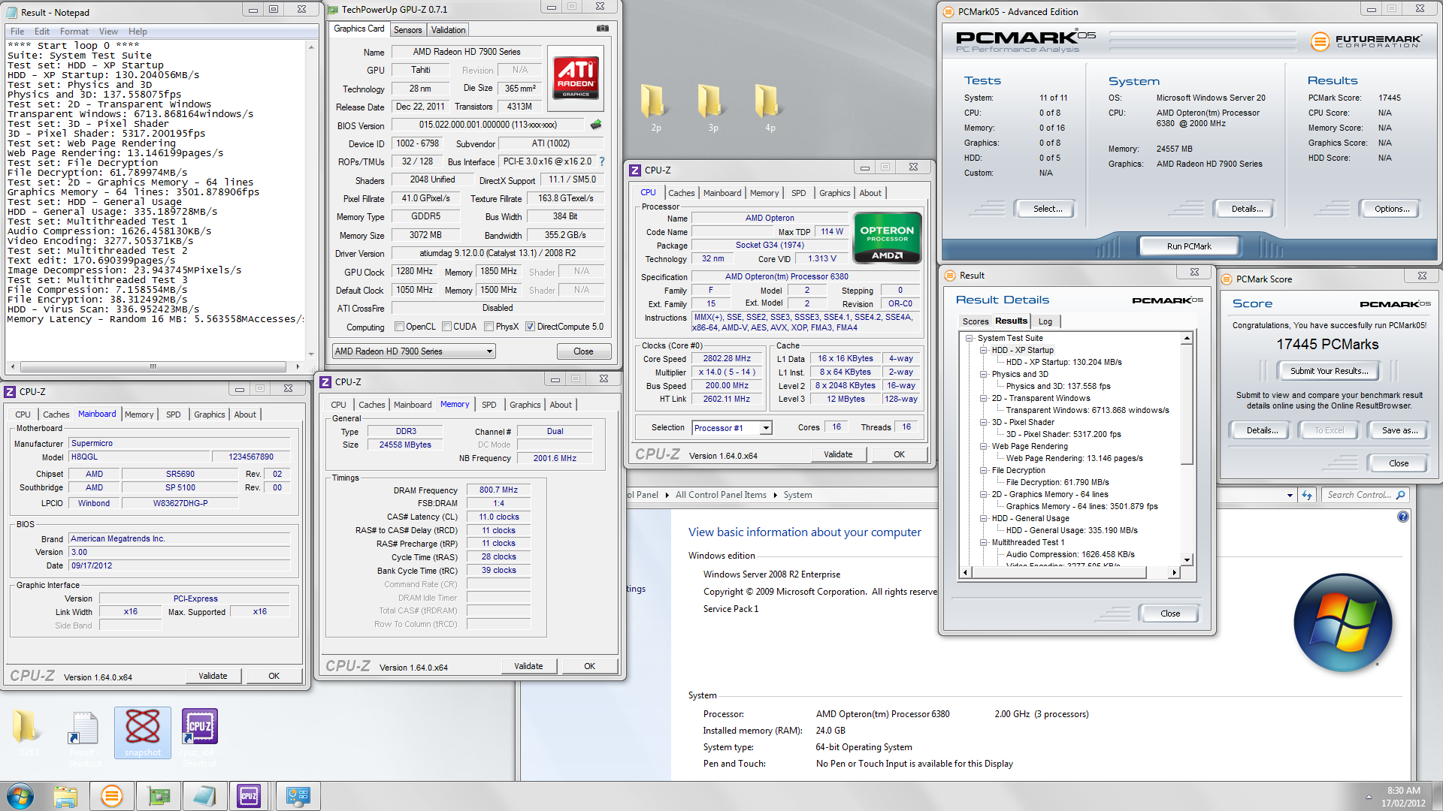
Task: Collapse the HDD - XP Startup node
Action: coord(983,350)
